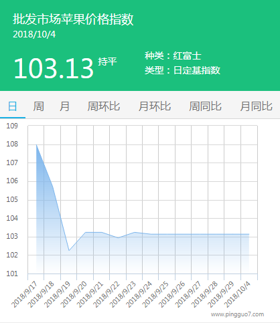This screenshot has height=323, width=280.
Task: Click the title 批发市场苹果价格指数
Action: [x=73, y=19]
